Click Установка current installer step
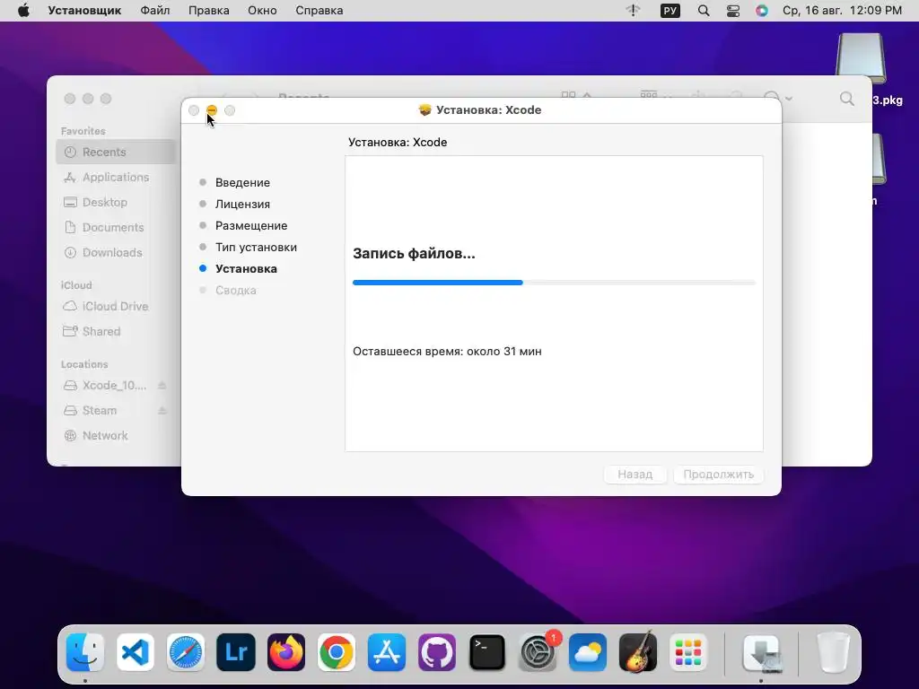 [x=246, y=269]
